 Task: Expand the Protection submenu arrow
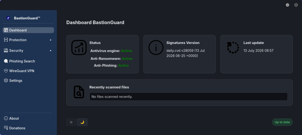tap(51, 40)
